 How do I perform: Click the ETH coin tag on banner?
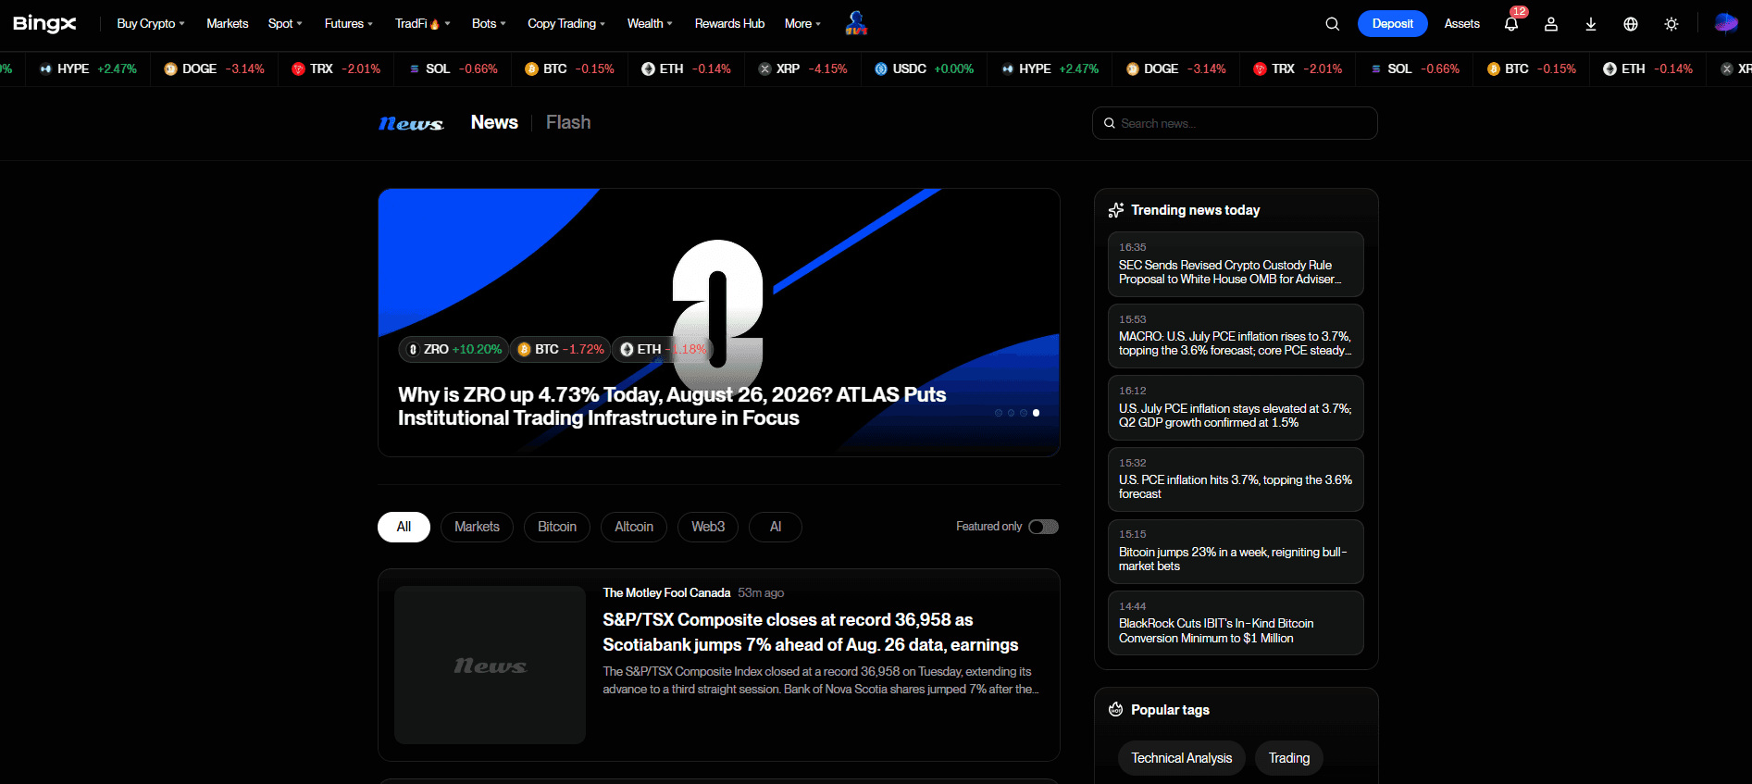tap(662, 349)
